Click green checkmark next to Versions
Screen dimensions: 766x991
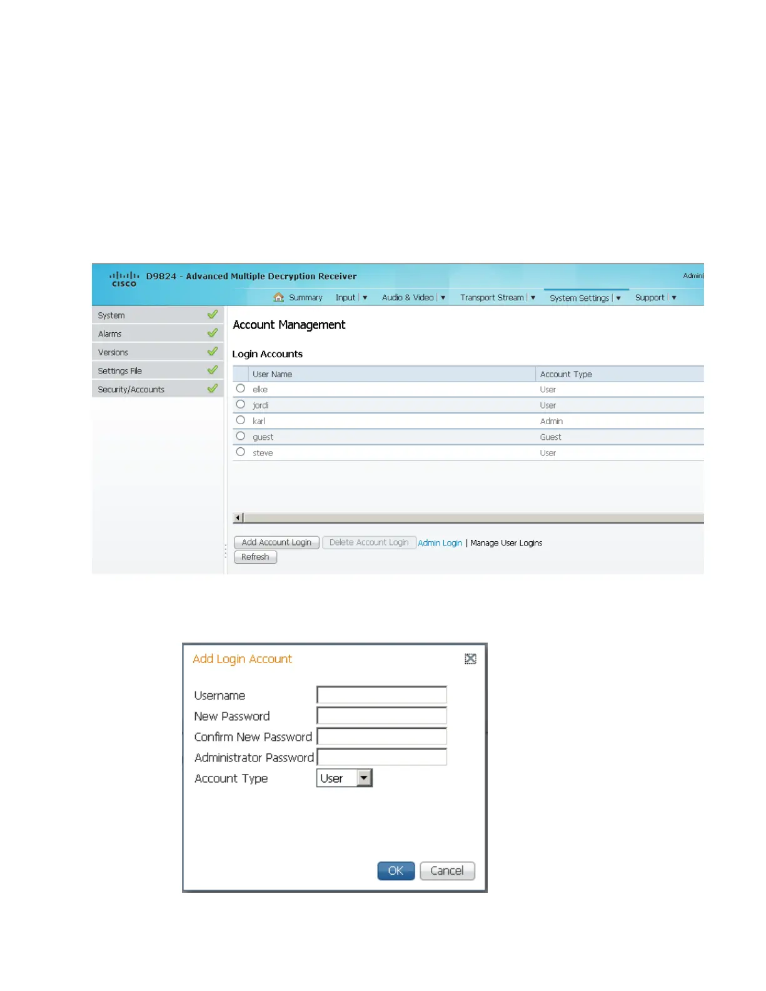click(x=213, y=352)
